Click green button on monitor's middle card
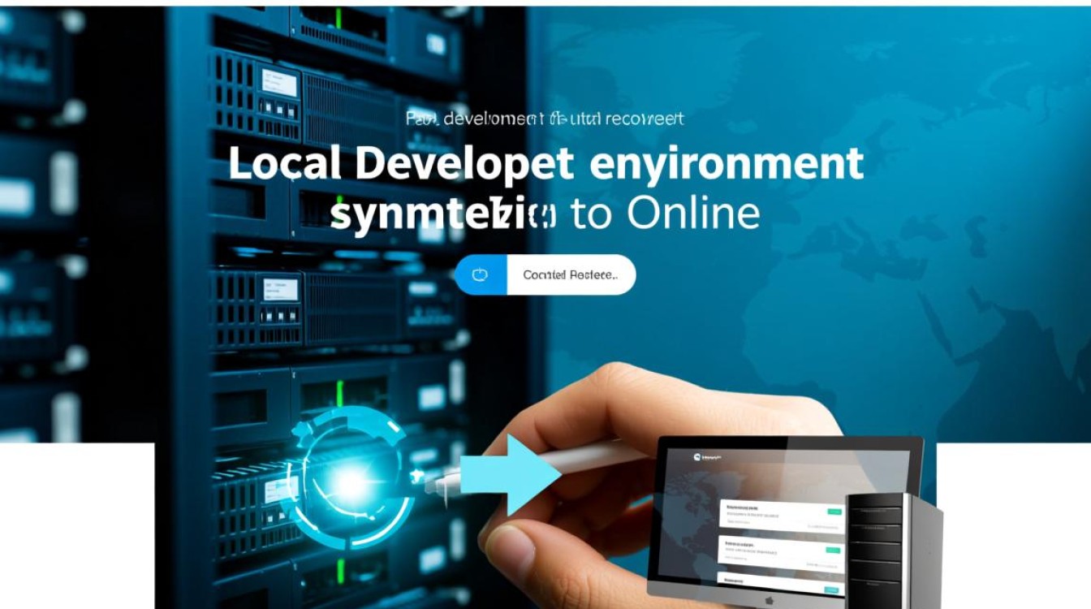This screenshot has width=1091, height=609. click(833, 551)
